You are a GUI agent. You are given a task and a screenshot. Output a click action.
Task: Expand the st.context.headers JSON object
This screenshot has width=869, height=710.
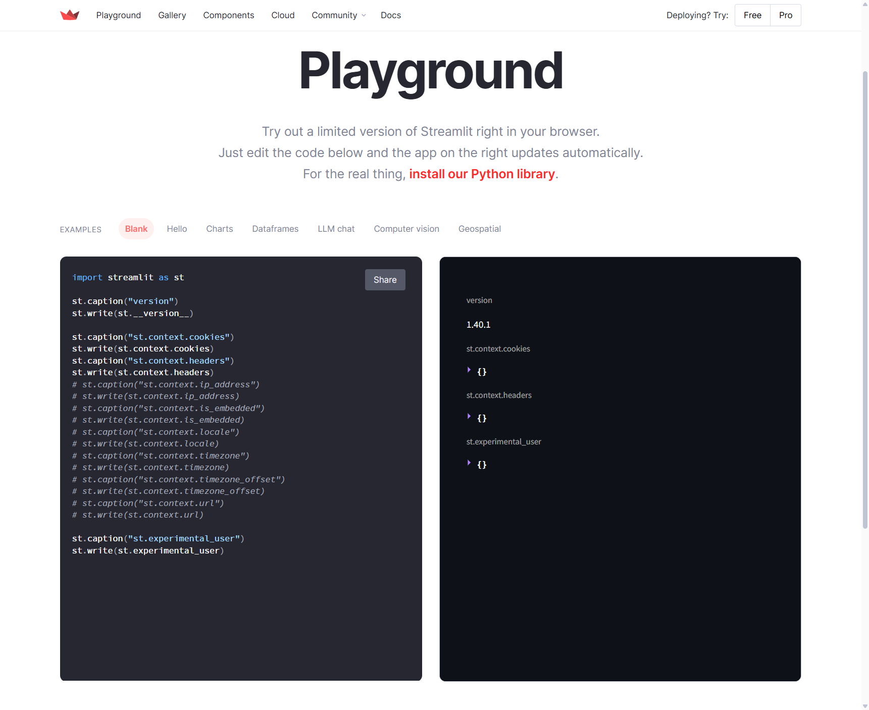(x=469, y=417)
